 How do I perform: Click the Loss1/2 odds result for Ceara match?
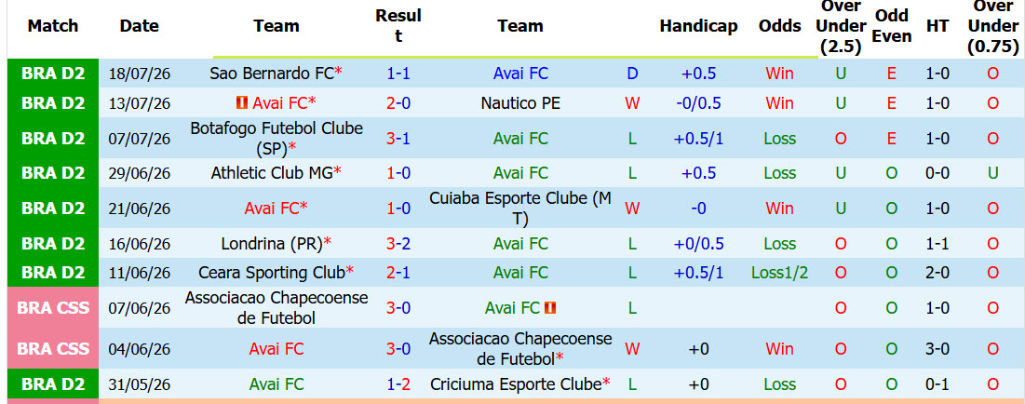(780, 273)
